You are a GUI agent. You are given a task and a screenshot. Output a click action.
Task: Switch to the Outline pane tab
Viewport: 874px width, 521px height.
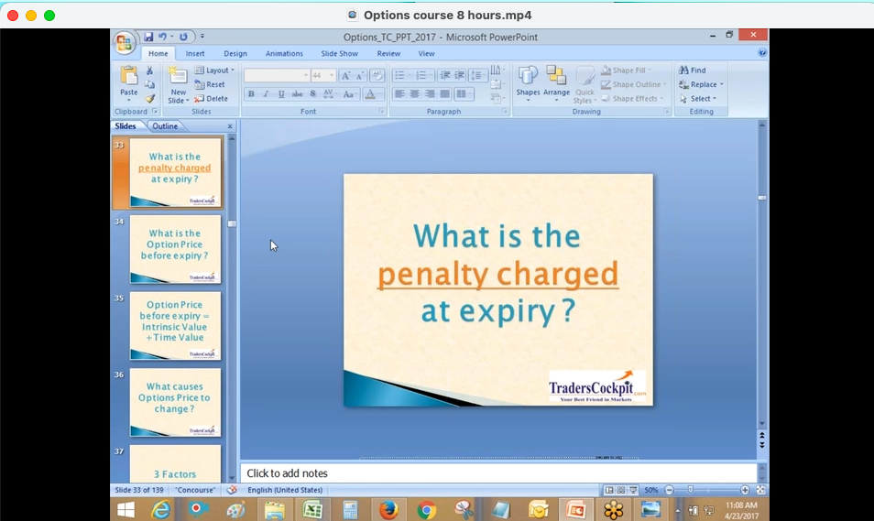coord(165,126)
